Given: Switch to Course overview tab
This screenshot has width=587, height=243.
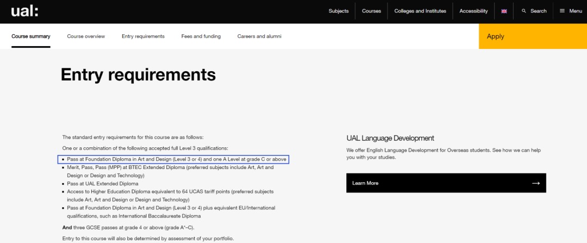Looking at the screenshot, I should 86,36.
